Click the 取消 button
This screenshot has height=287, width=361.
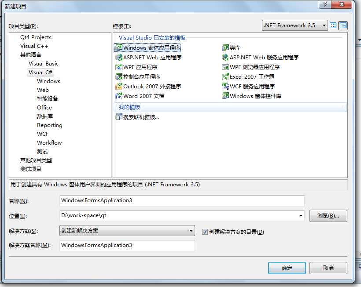pos(328,268)
